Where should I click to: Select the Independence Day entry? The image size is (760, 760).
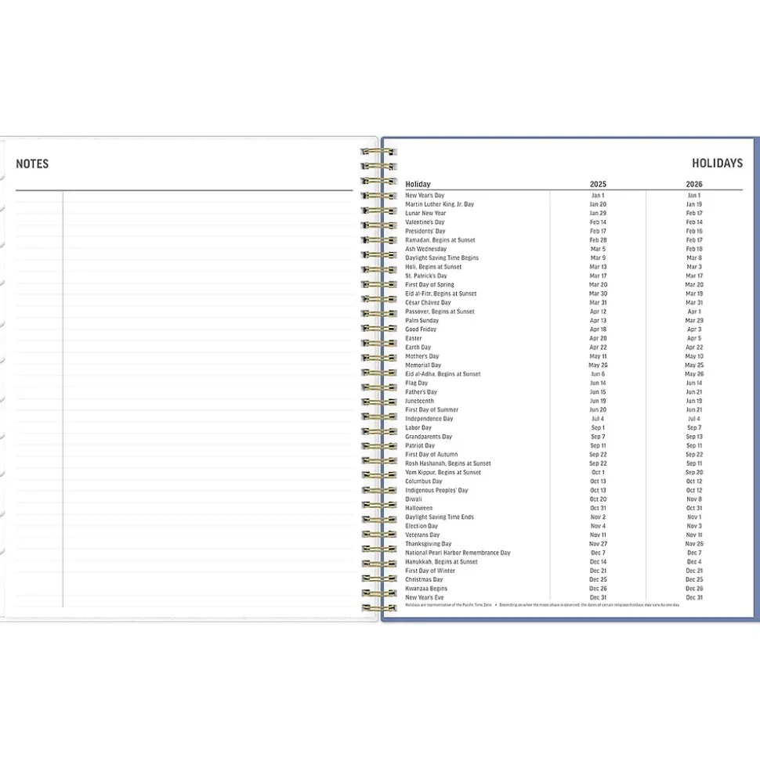429,419
